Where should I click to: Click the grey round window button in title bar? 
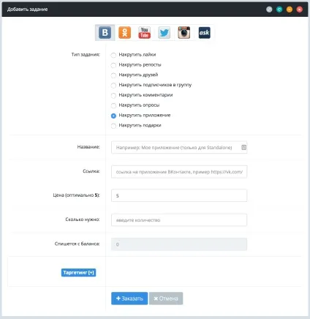click(269, 10)
